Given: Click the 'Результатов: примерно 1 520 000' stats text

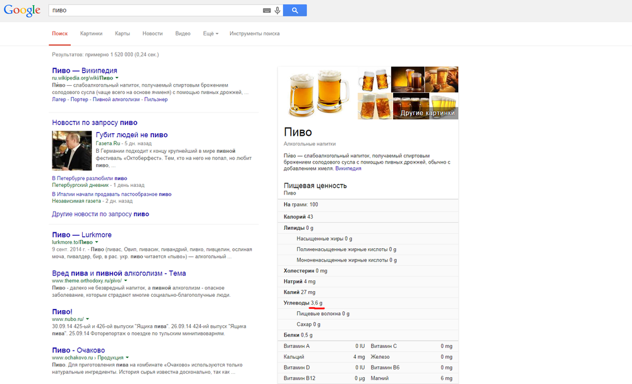Looking at the screenshot, I should coord(105,54).
